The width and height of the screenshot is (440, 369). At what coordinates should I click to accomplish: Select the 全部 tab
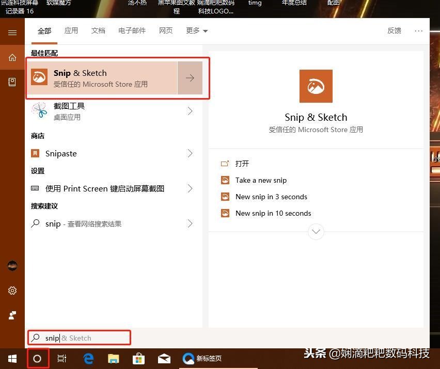[x=44, y=31]
